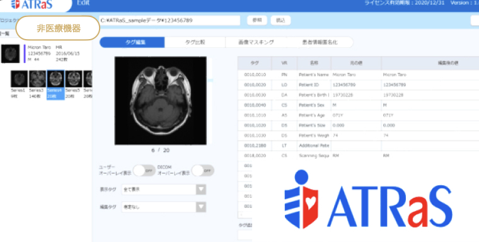Edit the 編集後の値 cell for Patient ID
This screenshot has width=479, height=242.
(430, 84)
